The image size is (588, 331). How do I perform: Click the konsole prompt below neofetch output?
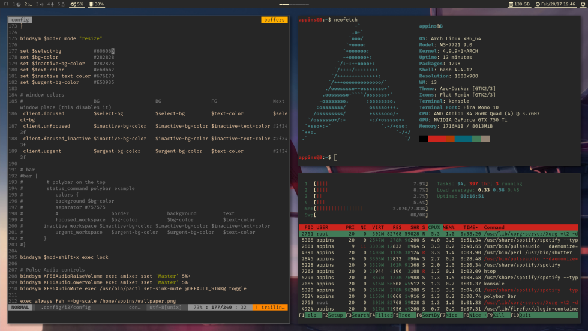tap(318, 158)
